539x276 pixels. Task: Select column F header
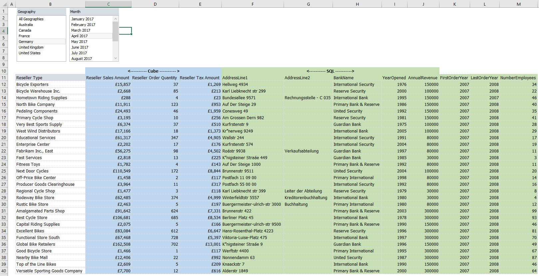[x=252, y=4]
